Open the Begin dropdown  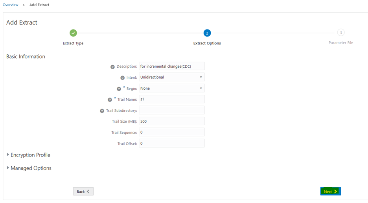(172, 88)
